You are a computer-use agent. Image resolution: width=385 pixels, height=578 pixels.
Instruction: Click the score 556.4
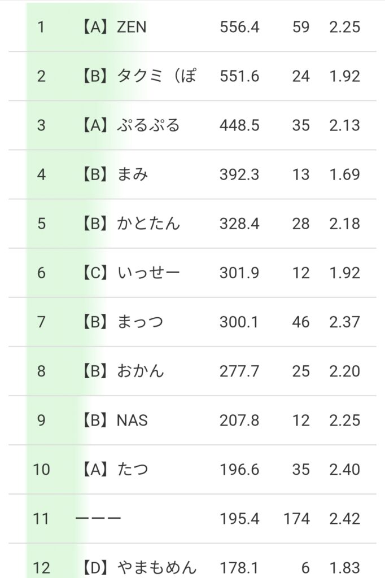tap(239, 27)
